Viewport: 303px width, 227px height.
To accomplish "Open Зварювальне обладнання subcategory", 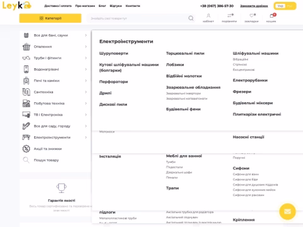I will tap(193, 88).
